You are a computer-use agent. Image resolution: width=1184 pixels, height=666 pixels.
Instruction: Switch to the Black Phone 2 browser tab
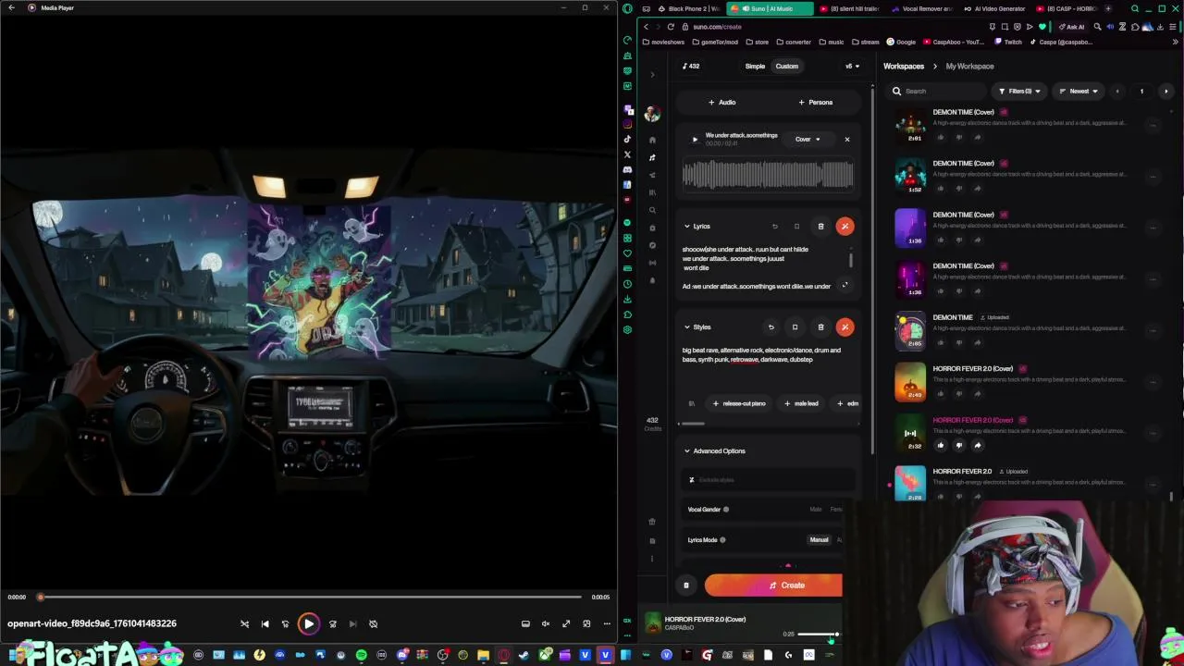pos(687,8)
